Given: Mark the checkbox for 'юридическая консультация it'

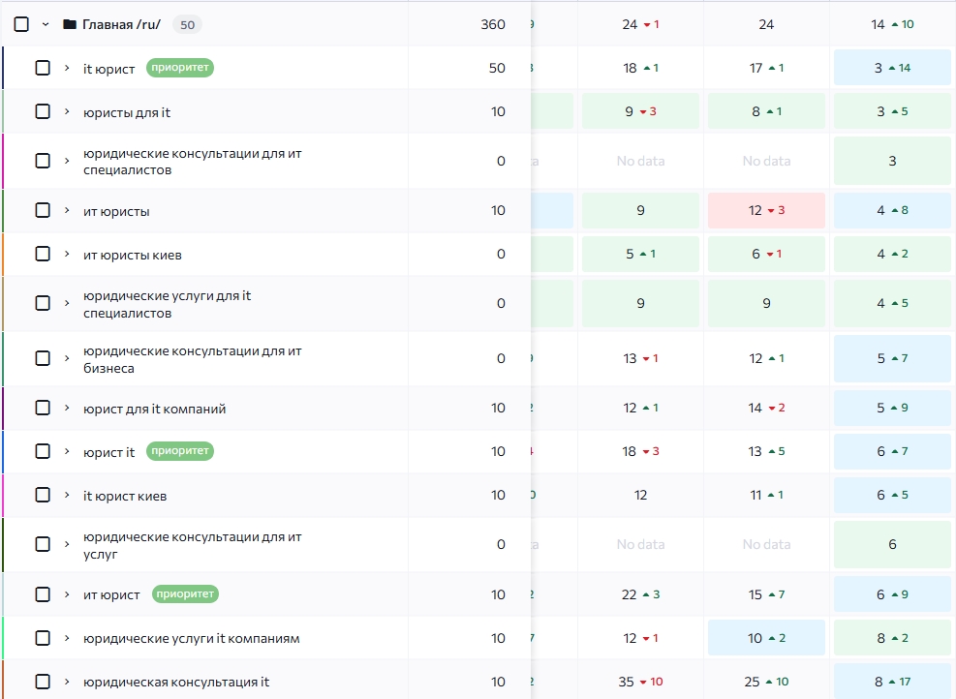Looking at the screenshot, I should [43, 682].
